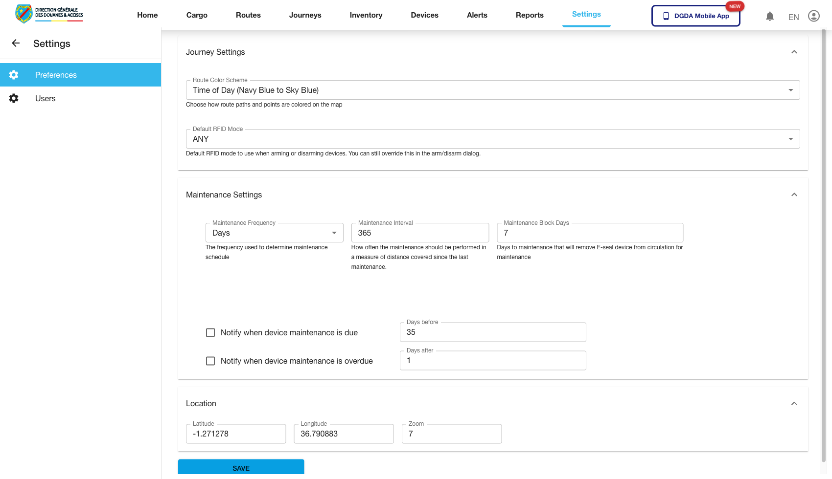Open the Default RFID Mode dropdown
This screenshot has width=832, height=479.
coord(790,139)
